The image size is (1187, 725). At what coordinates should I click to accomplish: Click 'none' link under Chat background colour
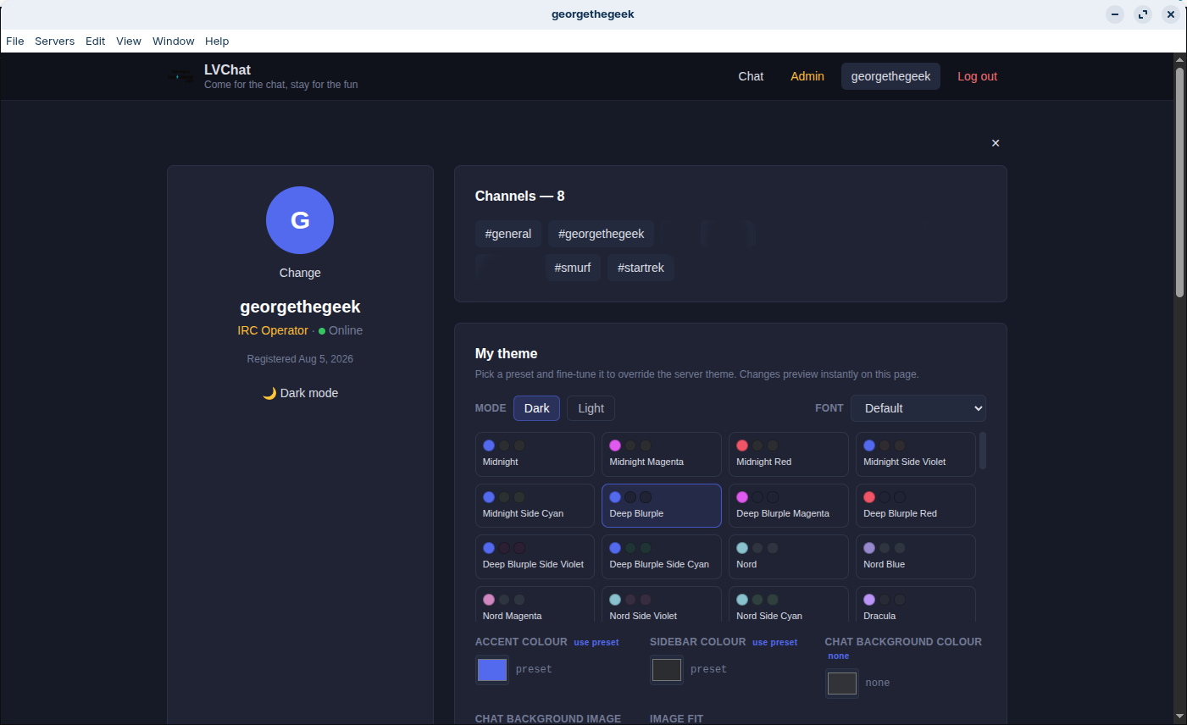839,656
